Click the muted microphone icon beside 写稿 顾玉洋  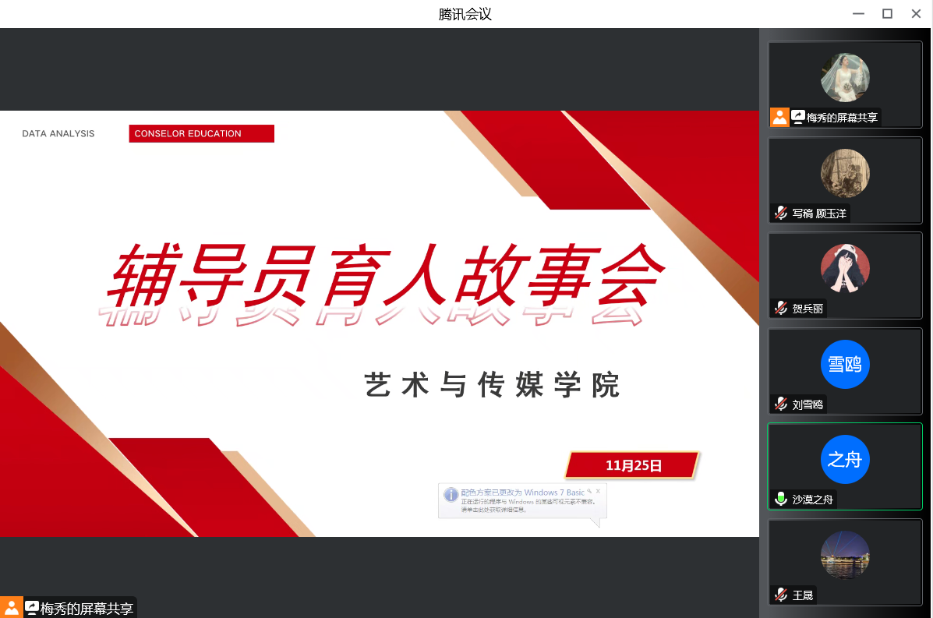(780, 213)
